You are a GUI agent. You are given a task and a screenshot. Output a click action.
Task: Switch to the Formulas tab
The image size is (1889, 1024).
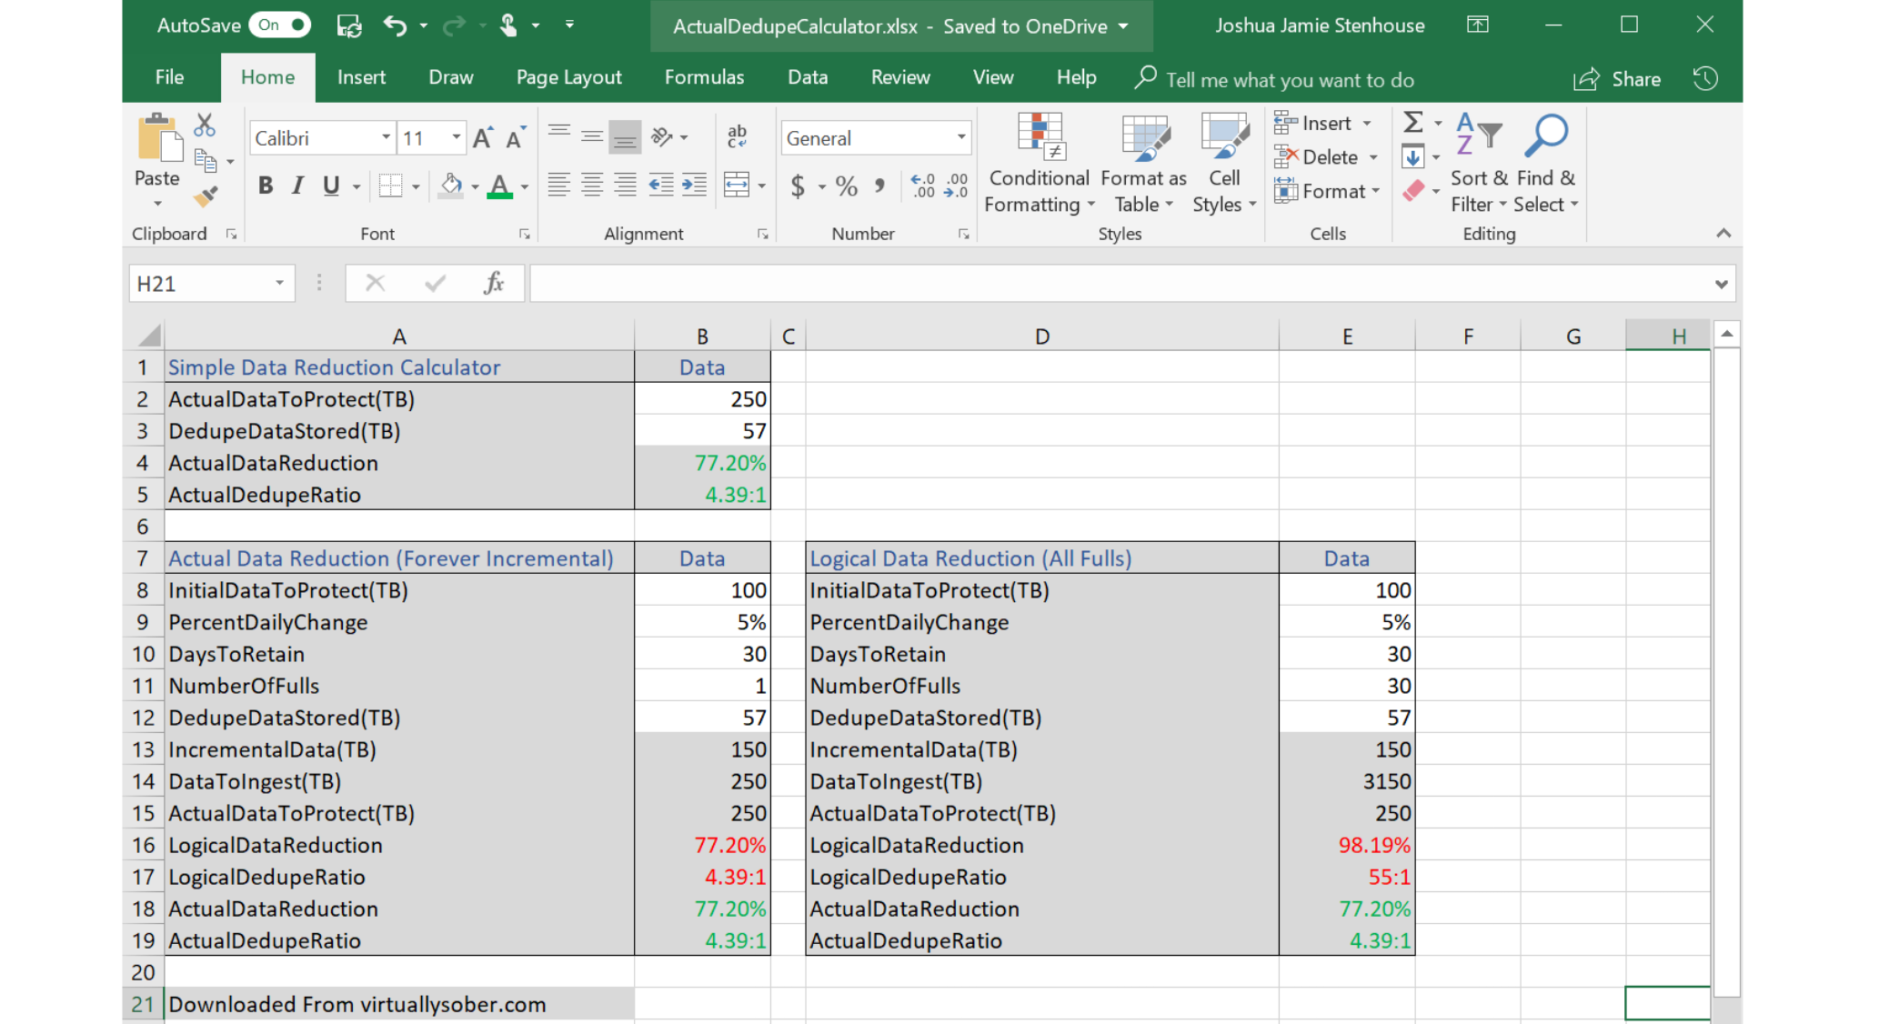(x=704, y=78)
